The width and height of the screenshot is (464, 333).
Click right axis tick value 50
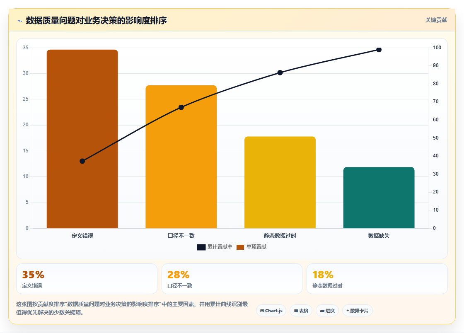435,138
